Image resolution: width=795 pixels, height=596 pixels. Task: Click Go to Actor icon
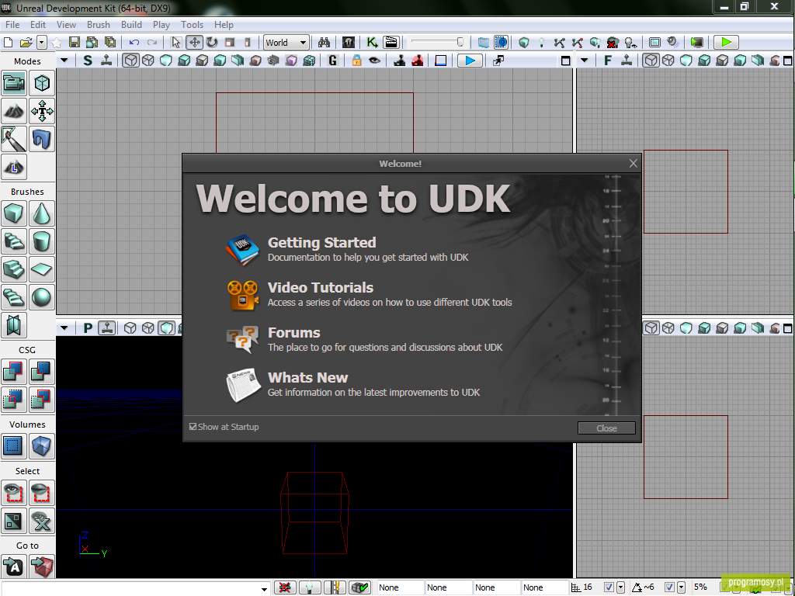point(14,567)
